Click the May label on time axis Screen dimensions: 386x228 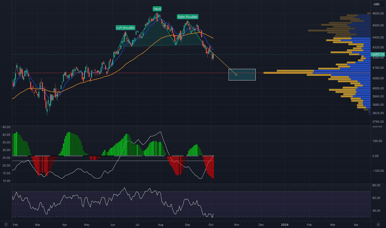(87, 225)
